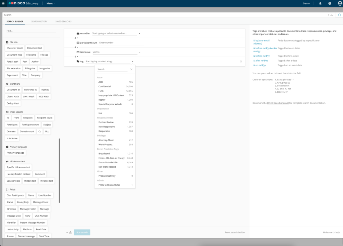Expand the custodian dropdown arrow
This screenshot has width=343, height=246.
click(139, 34)
